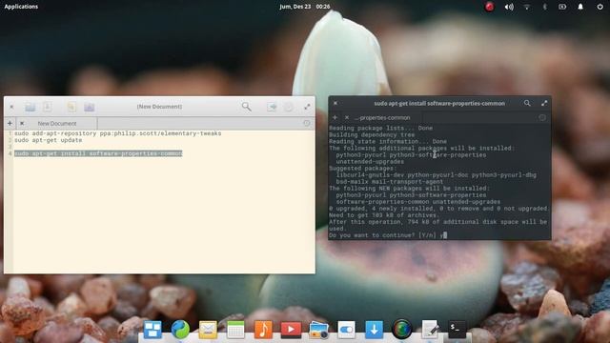This screenshot has height=343, width=610.
Task: Click the 'sudo apt-get update' line
Action: coord(49,140)
